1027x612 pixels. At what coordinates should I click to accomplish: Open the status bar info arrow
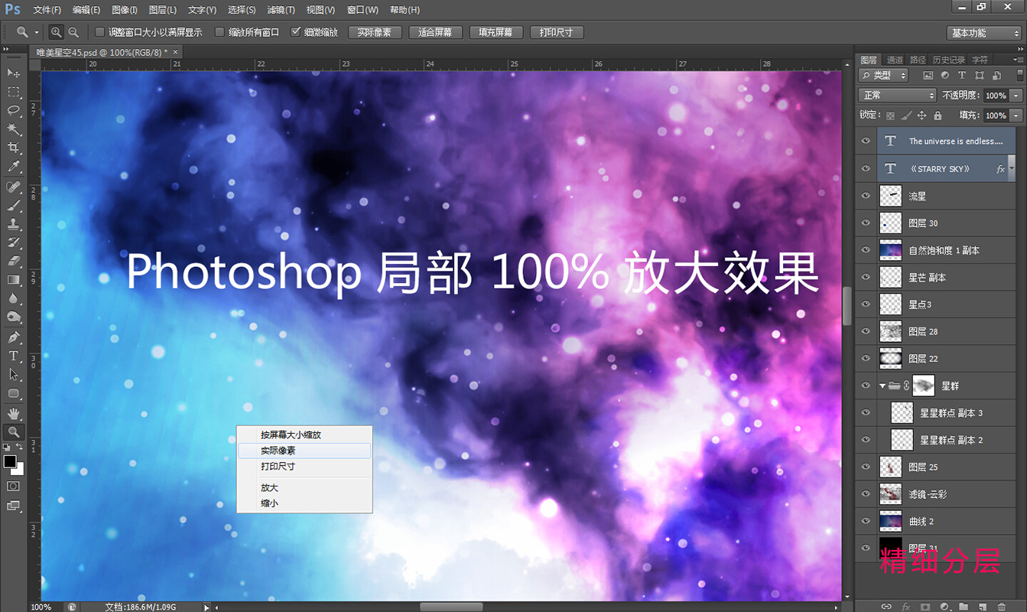pyautogui.click(x=206, y=607)
